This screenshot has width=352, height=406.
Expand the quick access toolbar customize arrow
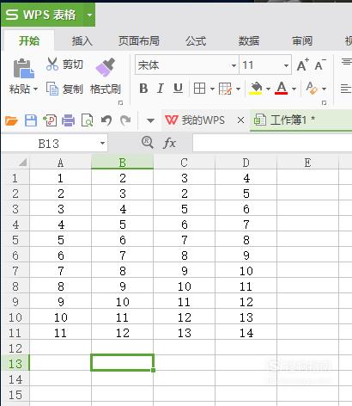pos(150,120)
